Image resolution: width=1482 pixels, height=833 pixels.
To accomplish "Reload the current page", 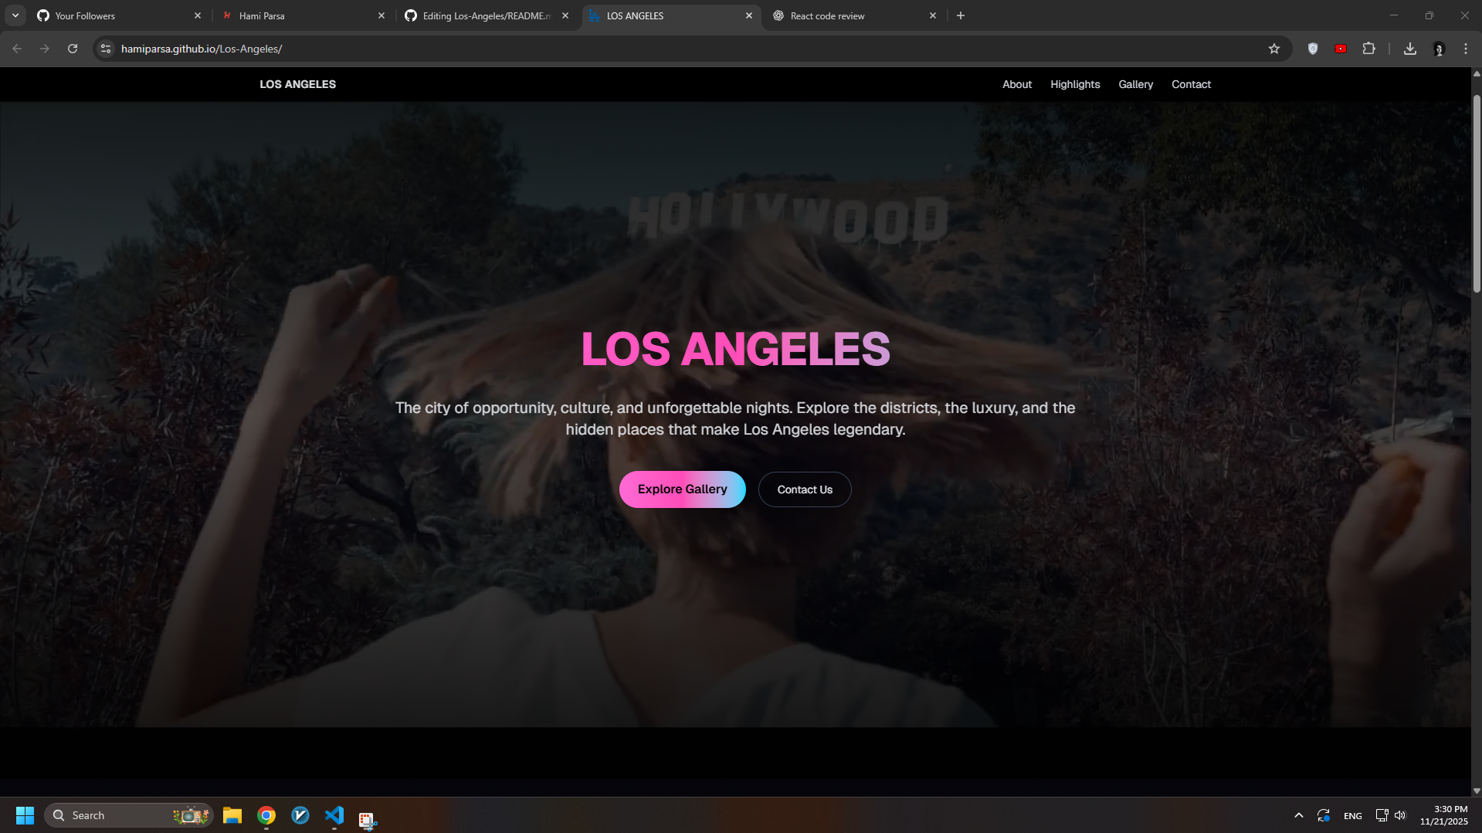I will (73, 49).
